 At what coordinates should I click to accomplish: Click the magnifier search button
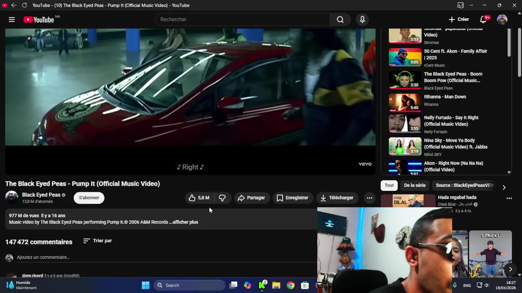point(340,20)
